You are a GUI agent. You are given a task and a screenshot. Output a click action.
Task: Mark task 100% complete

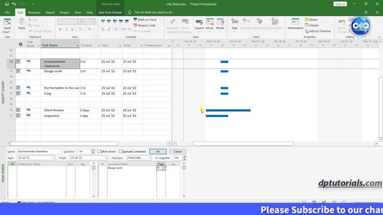point(127,21)
